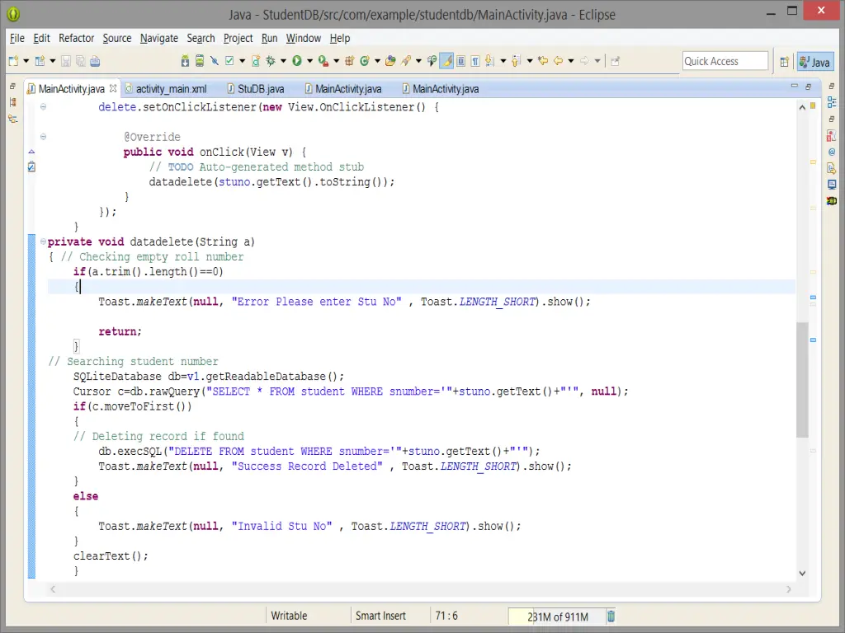Click the Run External Tools icon
The width and height of the screenshot is (845, 633).
tap(323, 61)
